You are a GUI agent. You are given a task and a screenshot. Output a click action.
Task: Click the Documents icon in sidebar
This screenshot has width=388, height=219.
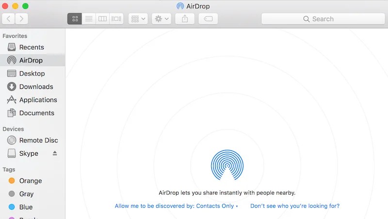tap(12, 113)
